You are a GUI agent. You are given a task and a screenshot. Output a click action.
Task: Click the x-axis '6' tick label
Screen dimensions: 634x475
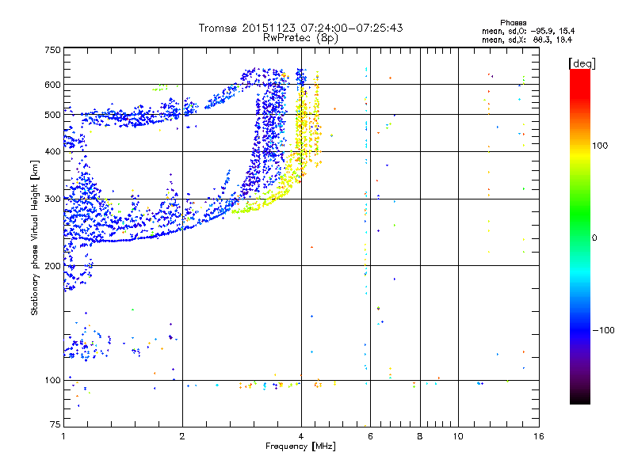tap(370, 436)
